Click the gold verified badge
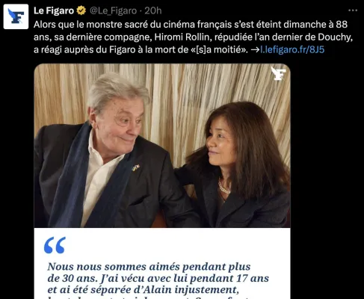The height and width of the screenshot is (299, 364). (x=81, y=10)
